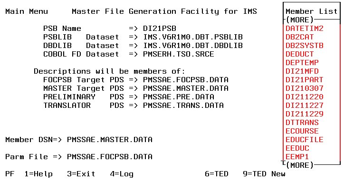Click the FOCPSB Target PDS field
The height and width of the screenshot is (182, 344).
(186, 80)
